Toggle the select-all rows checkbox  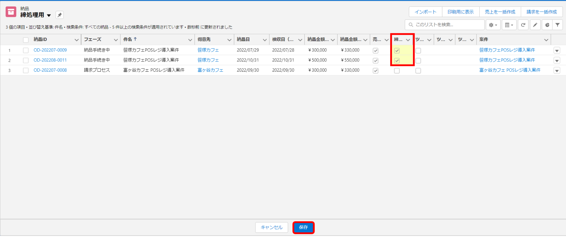[26, 40]
